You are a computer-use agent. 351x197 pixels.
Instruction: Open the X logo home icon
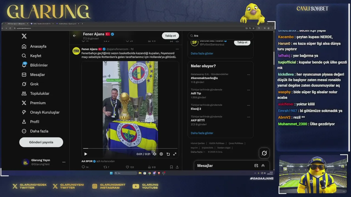(x=24, y=36)
